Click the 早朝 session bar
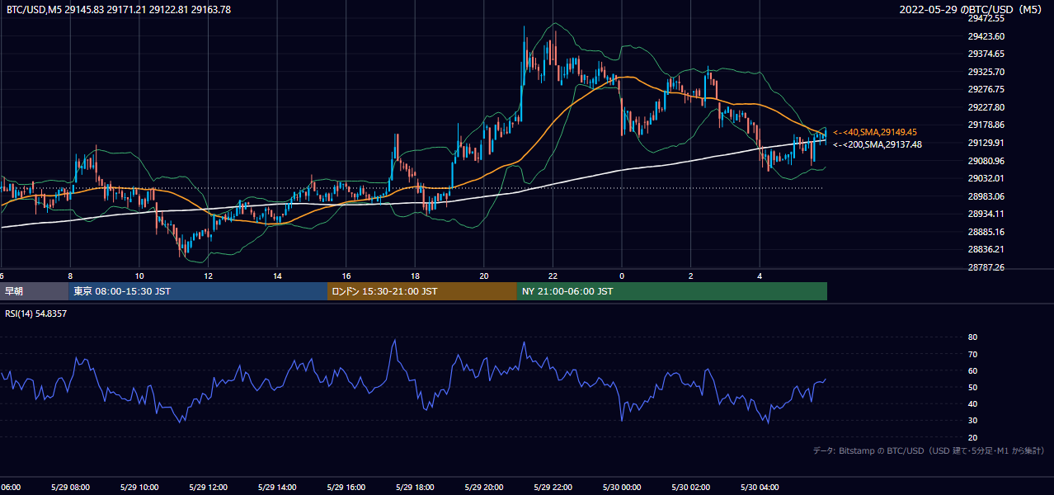Screen dimensions: 1054x495 click(34, 291)
